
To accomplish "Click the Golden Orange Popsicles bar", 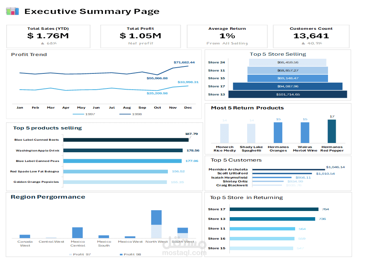I will (115, 182).
